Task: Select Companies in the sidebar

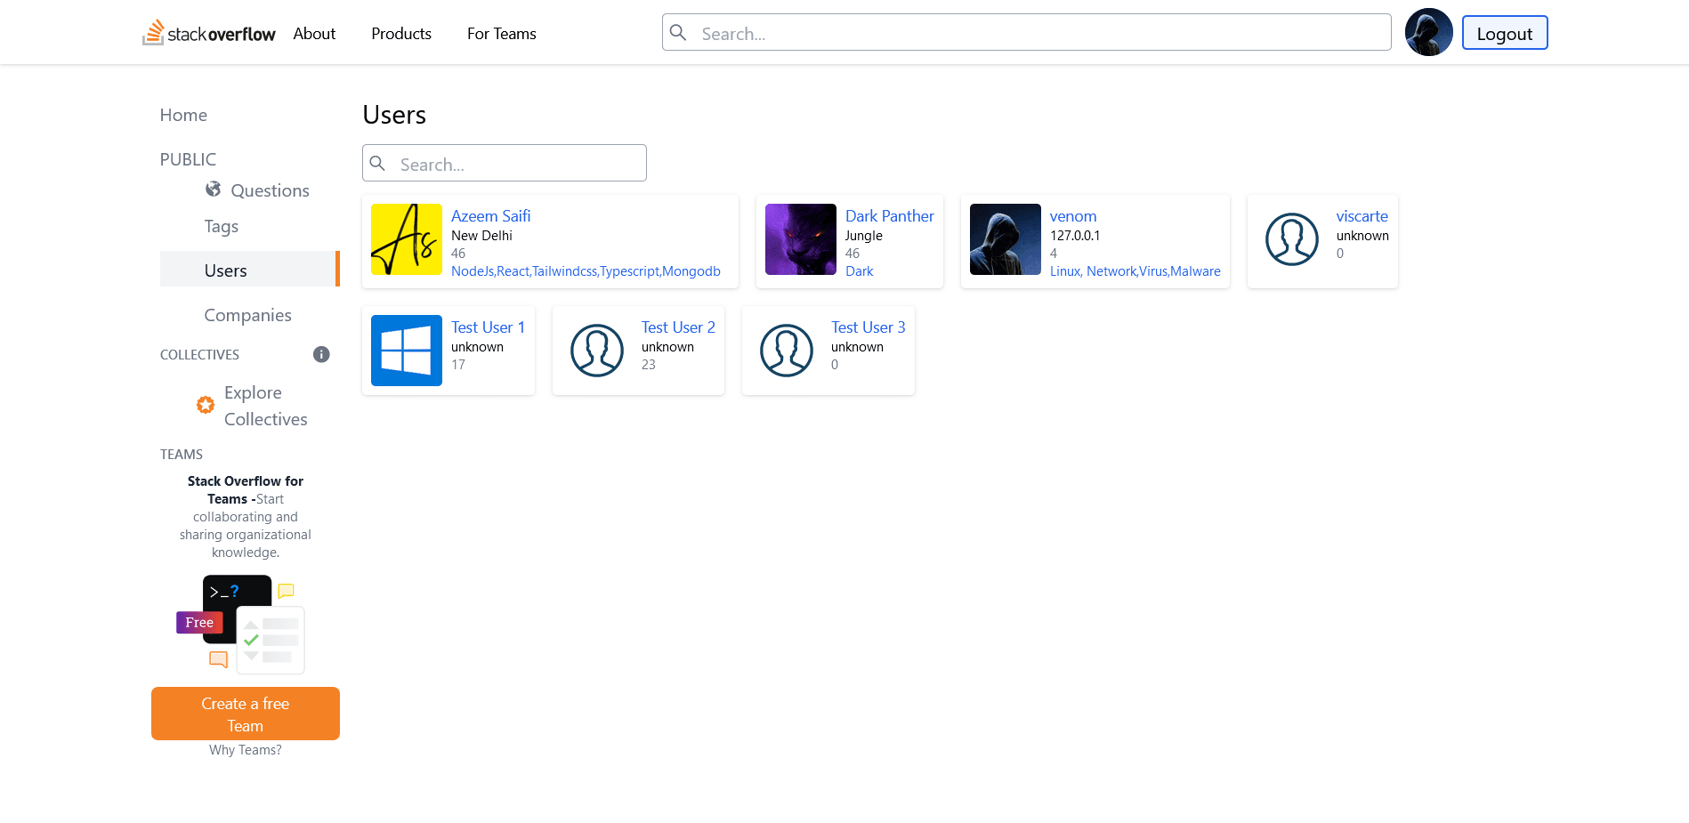Action: point(247,314)
